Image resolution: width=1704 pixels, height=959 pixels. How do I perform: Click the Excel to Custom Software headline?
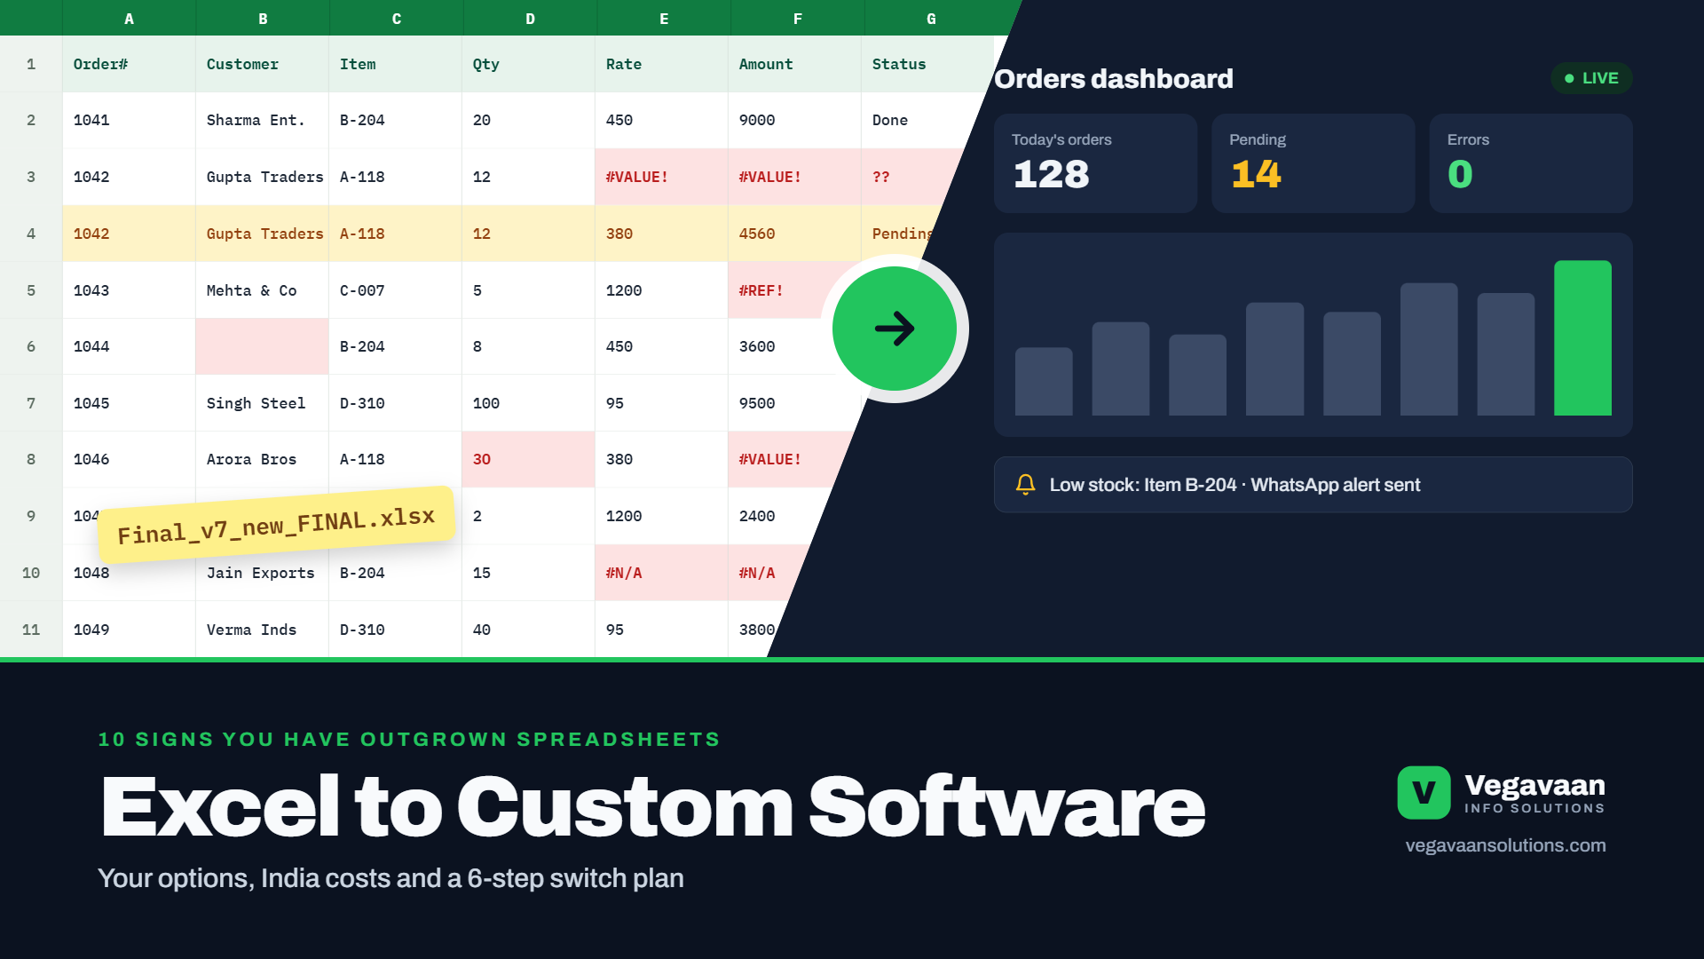click(x=653, y=806)
